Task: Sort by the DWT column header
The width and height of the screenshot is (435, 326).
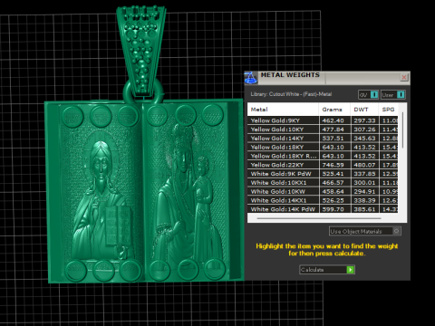Action: pos(364,110)
